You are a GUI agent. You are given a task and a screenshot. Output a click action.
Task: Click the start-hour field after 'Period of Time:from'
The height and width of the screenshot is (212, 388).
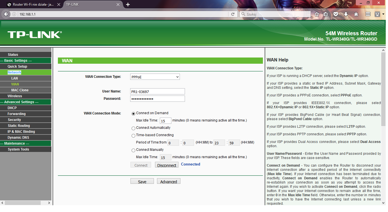pyautogui.click(x=173, y=143)
